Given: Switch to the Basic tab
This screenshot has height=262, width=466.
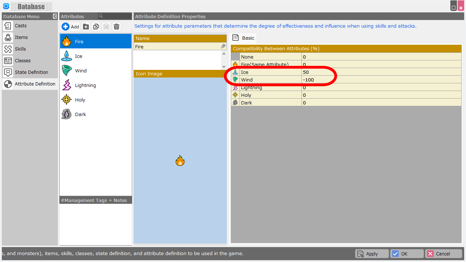Looking at the screenshot, I should [244, 38].
